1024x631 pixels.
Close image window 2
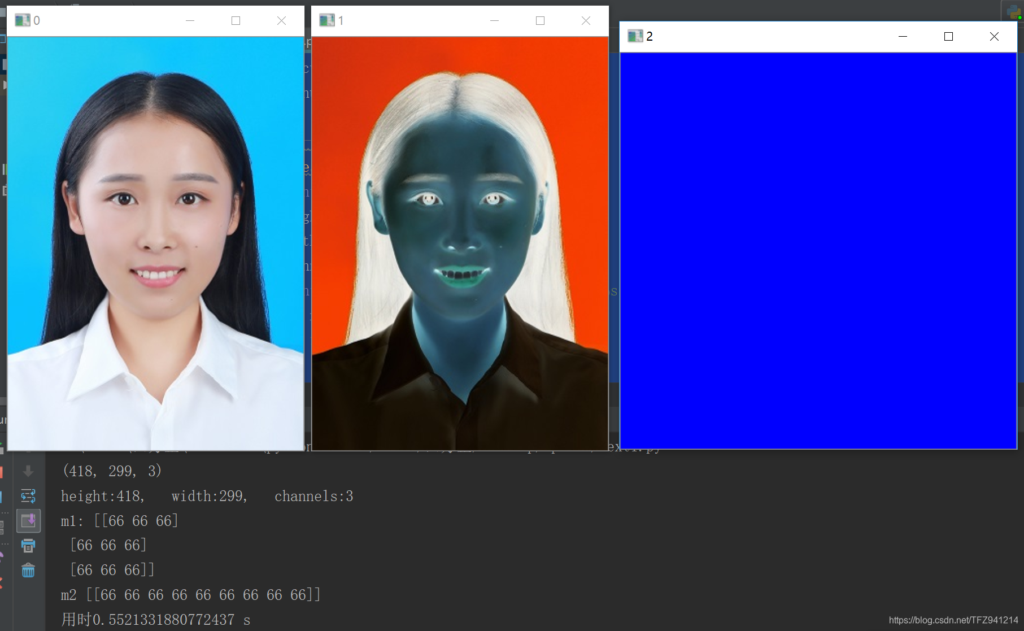[x=994, y=36]
